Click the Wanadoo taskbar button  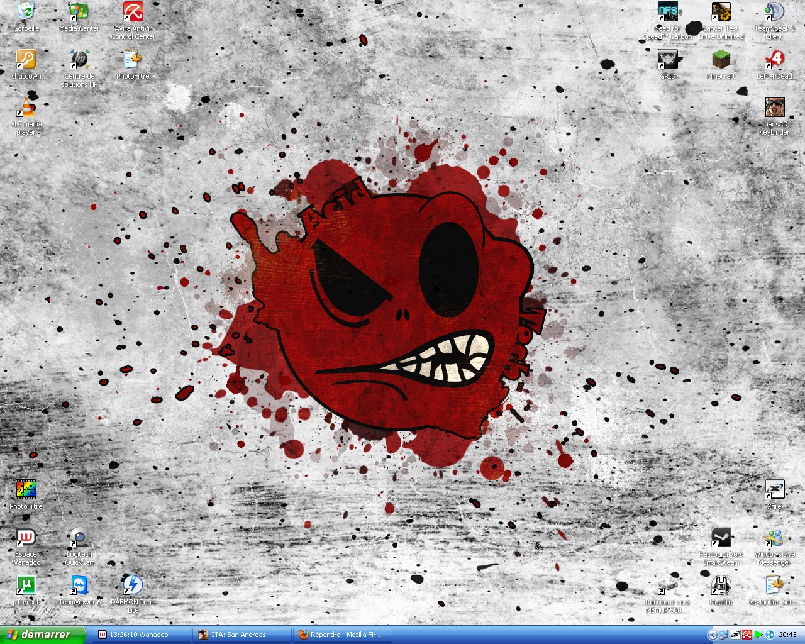[142, 635]
